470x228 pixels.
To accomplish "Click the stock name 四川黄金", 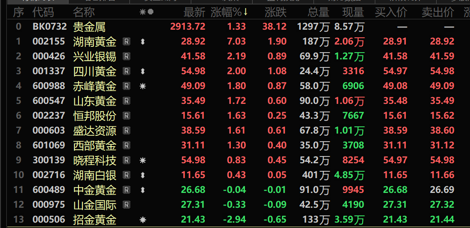I will (95, 72).
